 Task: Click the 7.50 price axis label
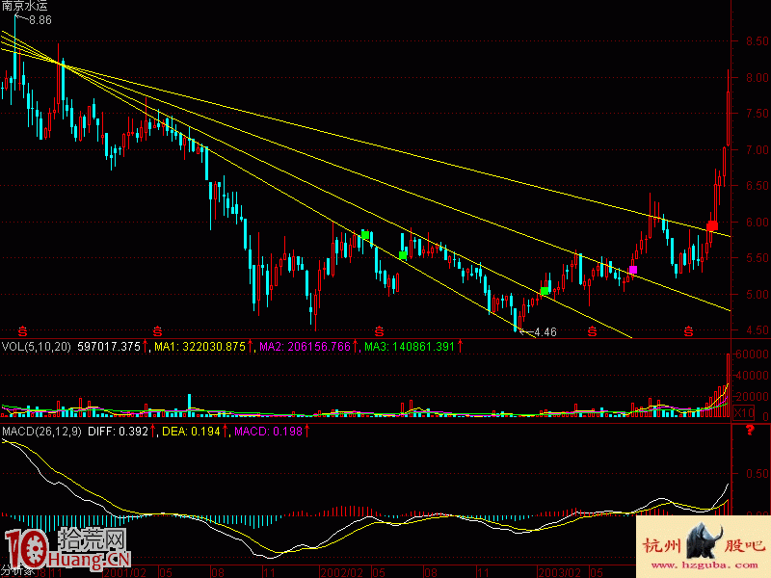click(757, 114)
